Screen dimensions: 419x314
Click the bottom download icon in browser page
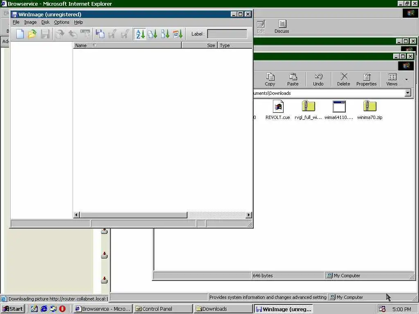pyautogui.click(x=104, y=280)
